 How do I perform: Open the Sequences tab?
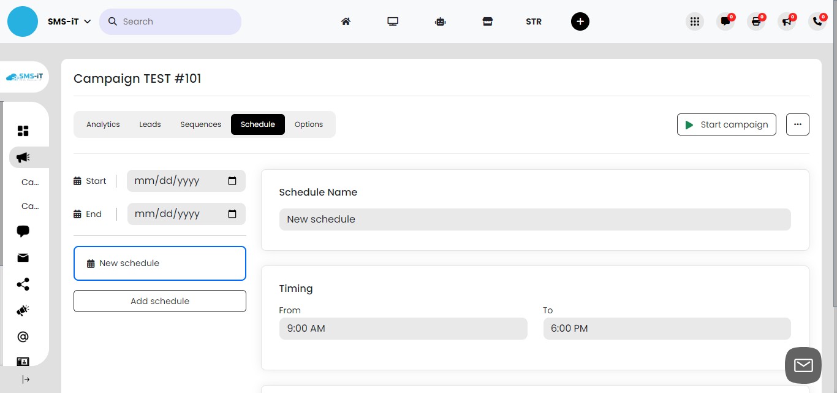(200, 124)
